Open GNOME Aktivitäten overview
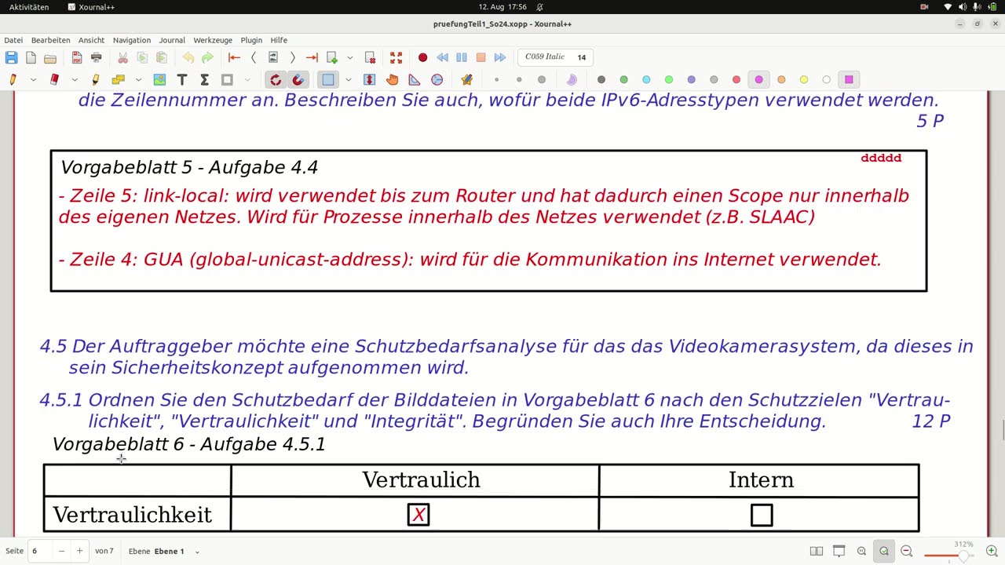1005x565 pixels. [29, 7]
